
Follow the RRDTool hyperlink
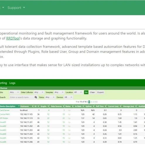click(13, 38)
